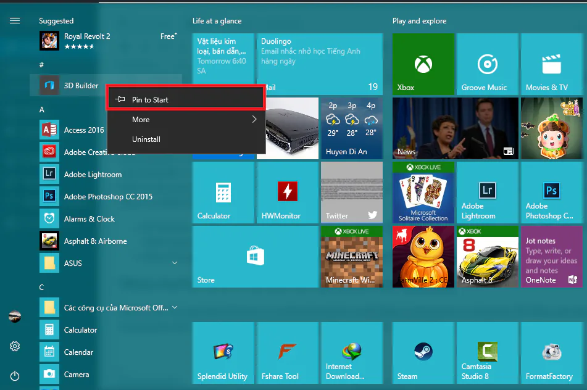Launch Asphalt 8: Airborne from app list
This screenshot has width=587, height=390.
(108, 241)
